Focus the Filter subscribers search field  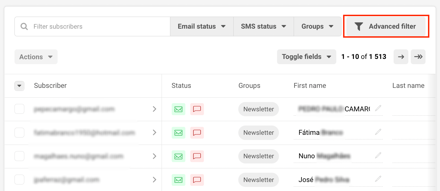(98, 26)
